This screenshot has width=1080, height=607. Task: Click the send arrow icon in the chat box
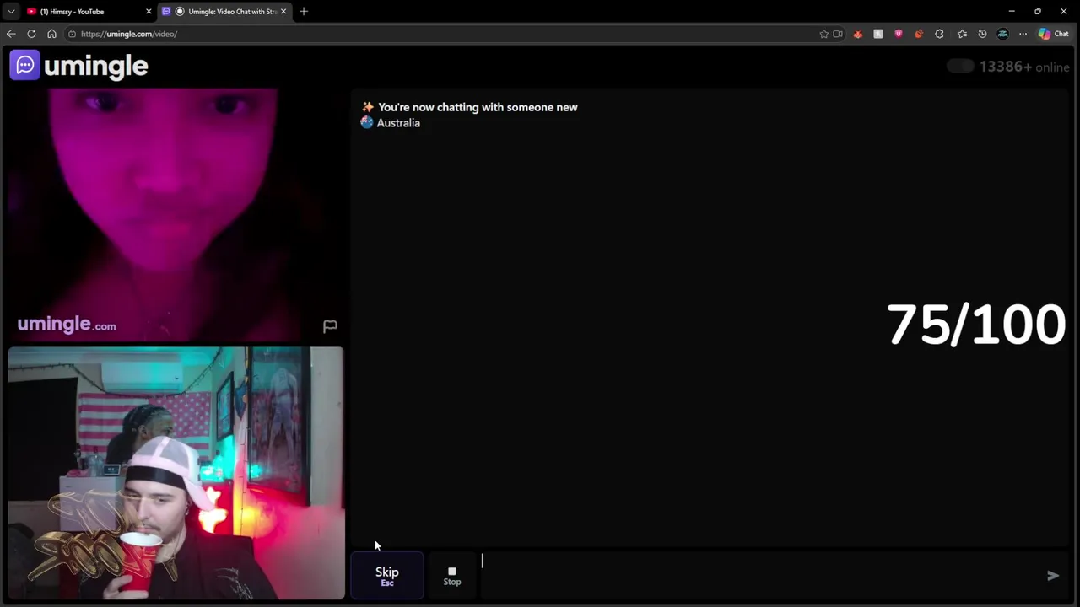[1053, 576]
